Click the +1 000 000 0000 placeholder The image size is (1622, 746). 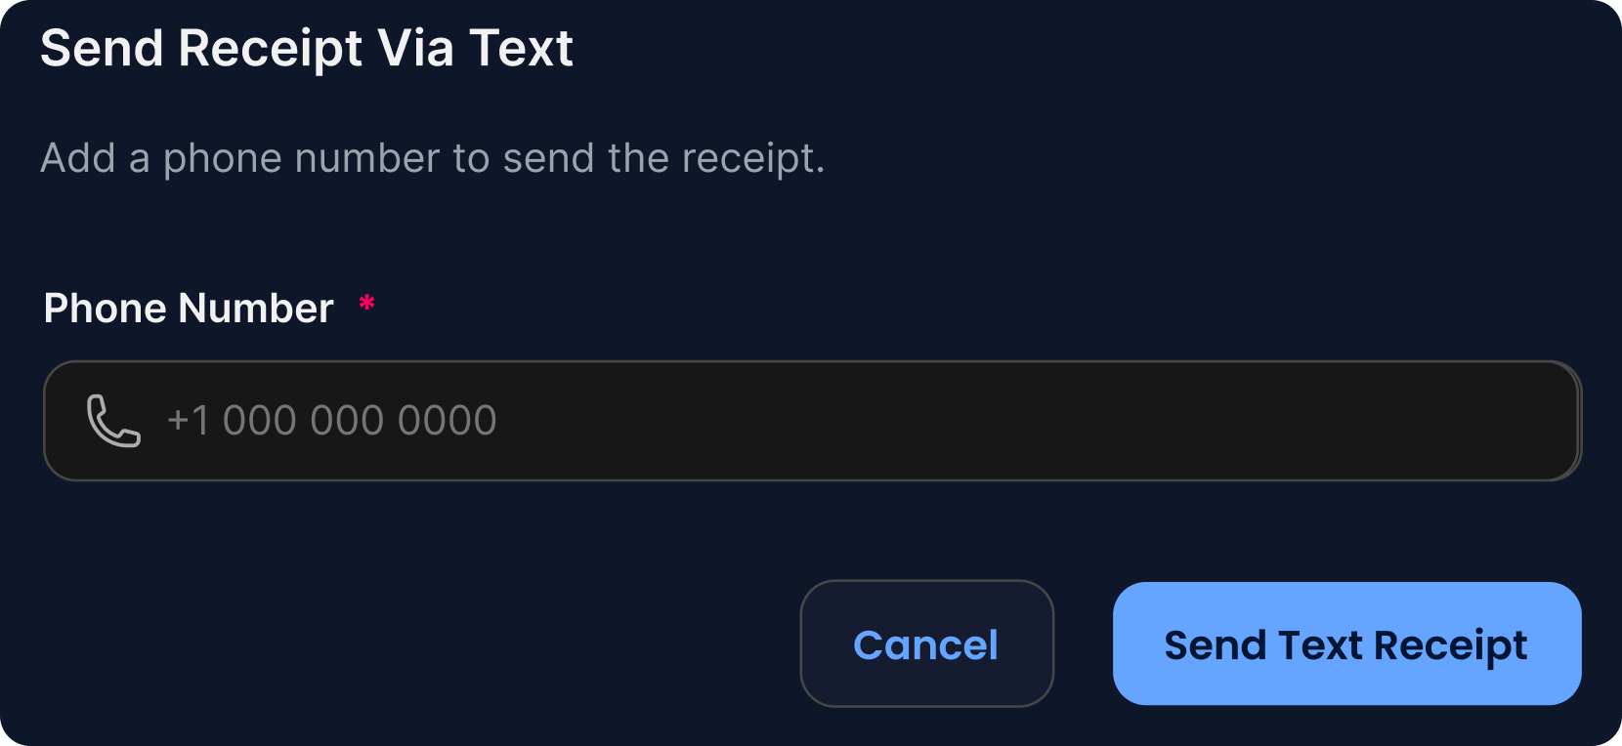332,421
